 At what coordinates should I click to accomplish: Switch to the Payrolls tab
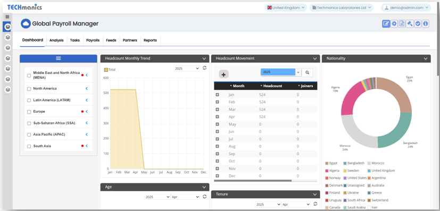tap(93, 40)
